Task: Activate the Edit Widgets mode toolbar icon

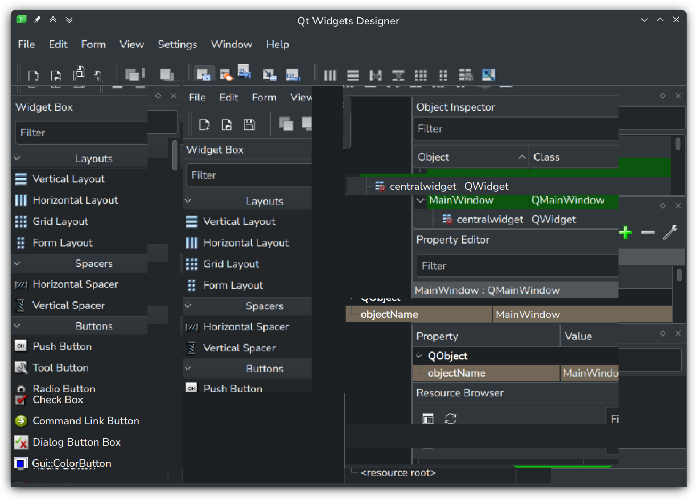Action: click(x=203, y=75)
